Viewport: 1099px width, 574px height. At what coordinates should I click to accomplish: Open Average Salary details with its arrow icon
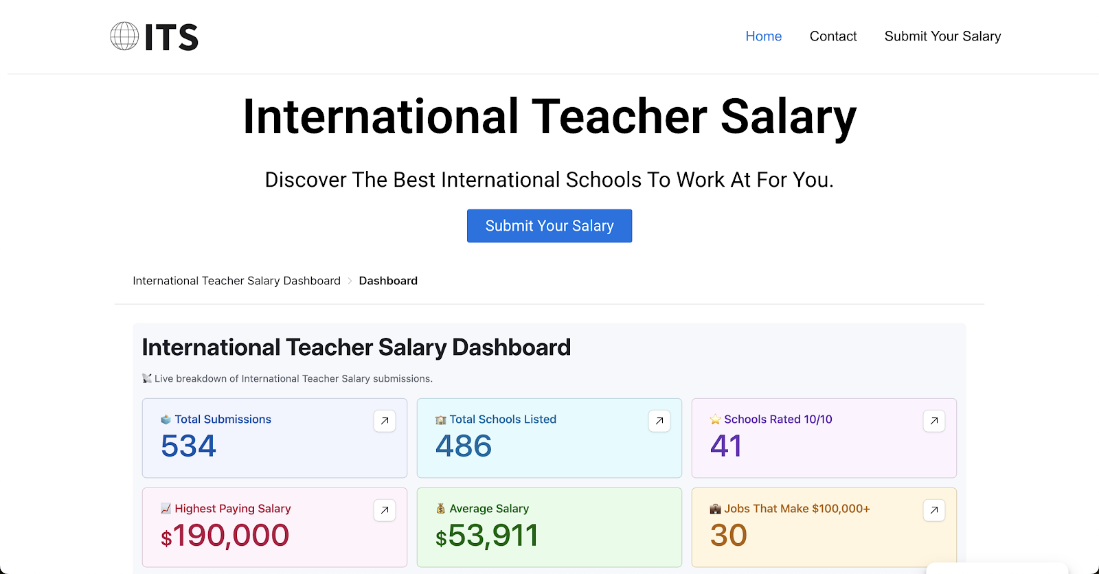[659, 510]
